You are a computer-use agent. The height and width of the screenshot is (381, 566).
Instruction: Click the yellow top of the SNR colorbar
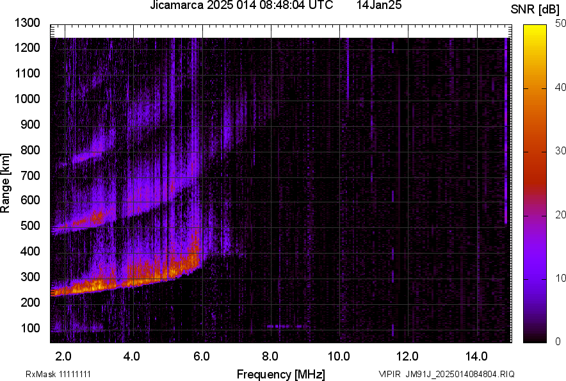[x=535, y=31]
